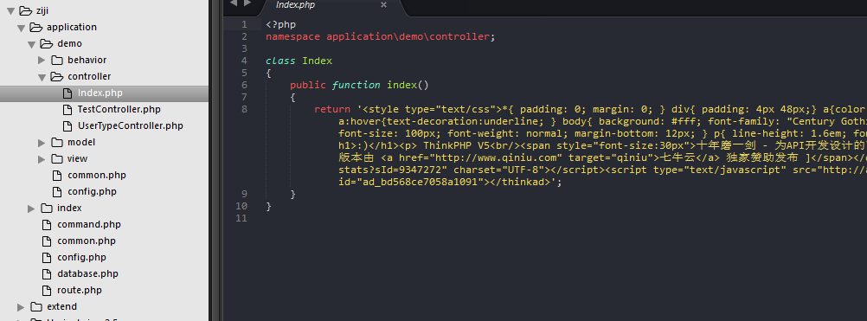
Task: Open common.php below command.php
Action: [87, 241]
